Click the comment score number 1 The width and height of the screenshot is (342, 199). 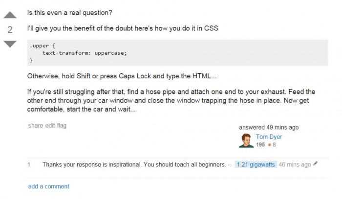tap(29, 164)
